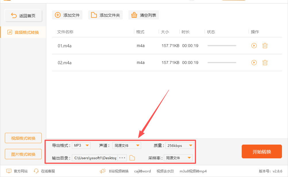This screenshot has height=177, width=288.
Task: Play the 02.m4a audio file
Action: pos(254,63)
